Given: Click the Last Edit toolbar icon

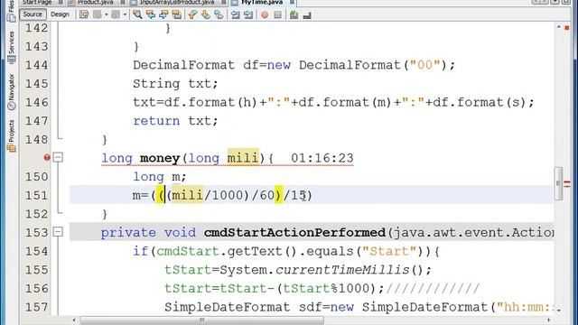Looking at the screenshot, I should pyautogui.click(x=84, y=14).
